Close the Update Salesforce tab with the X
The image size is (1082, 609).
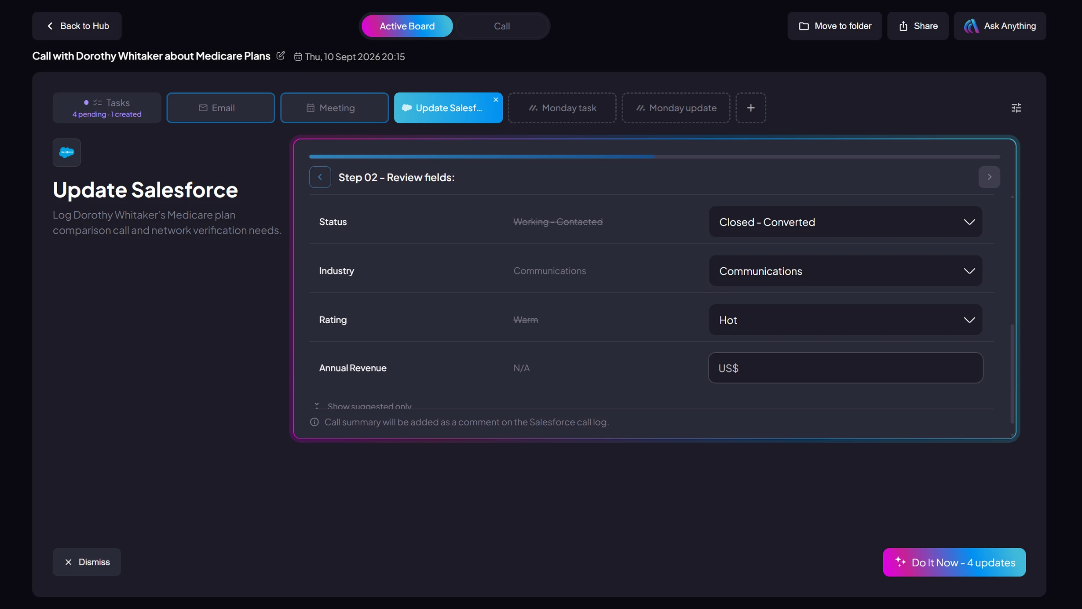(496, 100)
